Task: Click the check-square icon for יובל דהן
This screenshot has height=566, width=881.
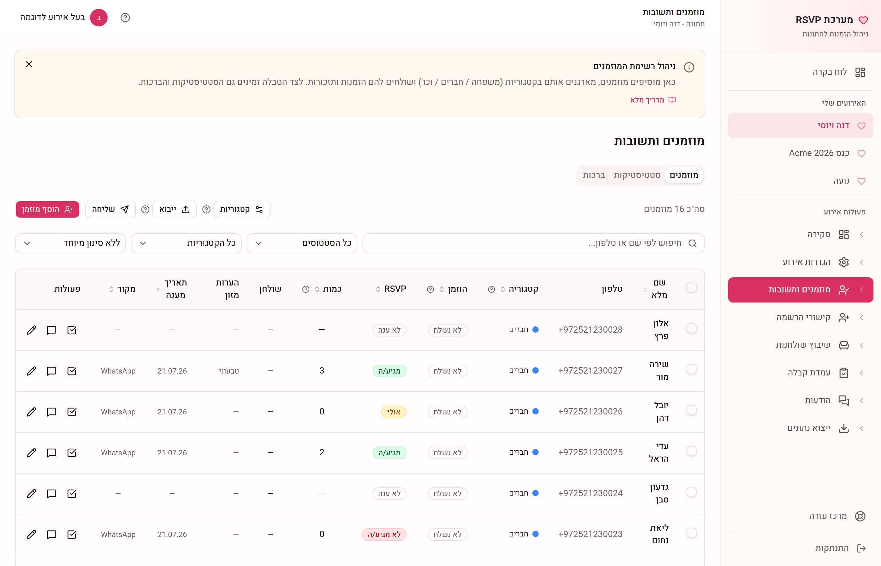Action: (x=72, y=412)
